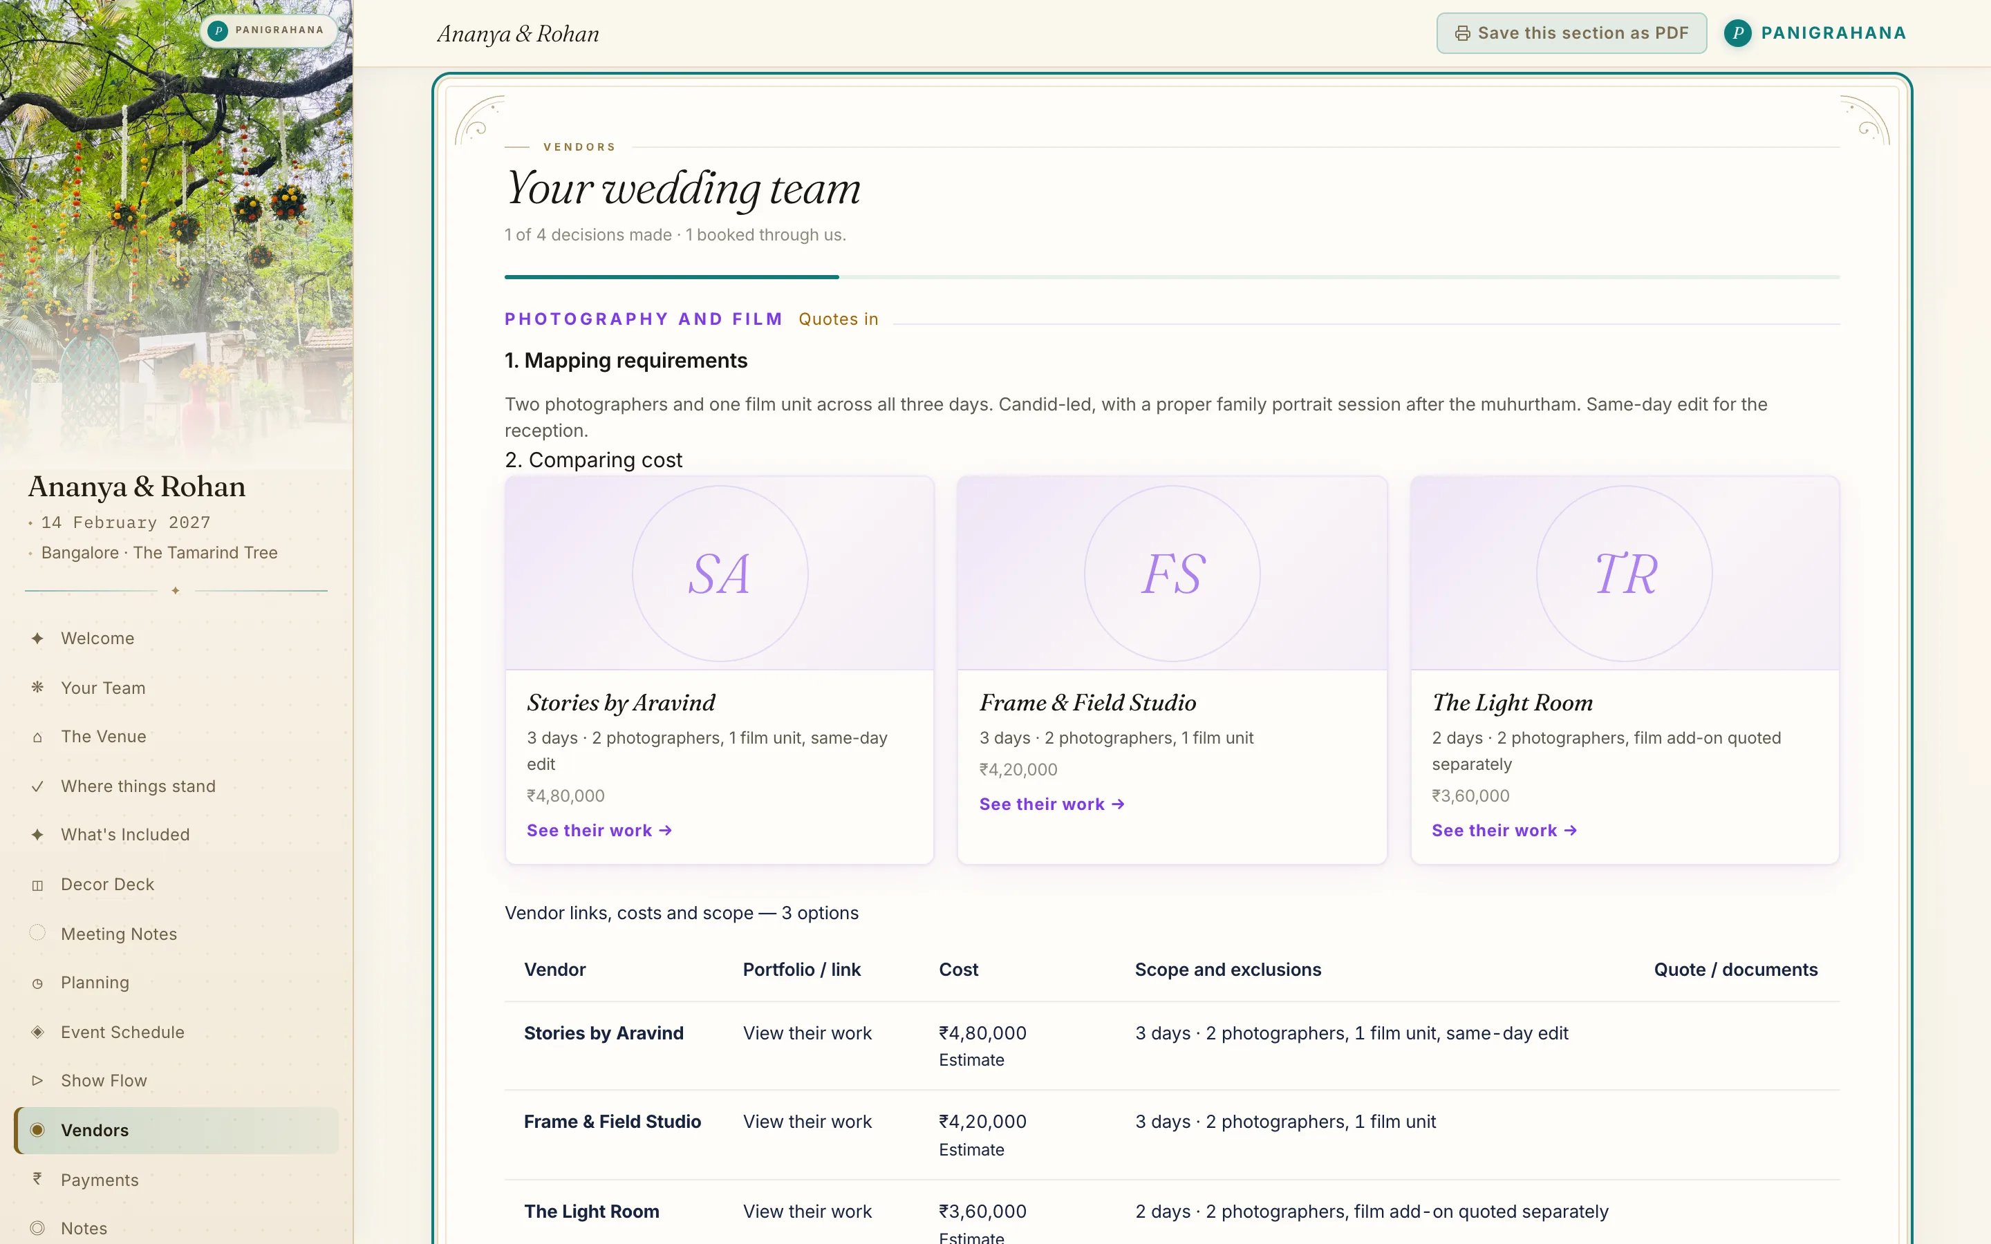Click the Your Team asterisk icon
Image resolution: width=1991 pixels, height=1244 pixels.
click(x=37, y=687)
